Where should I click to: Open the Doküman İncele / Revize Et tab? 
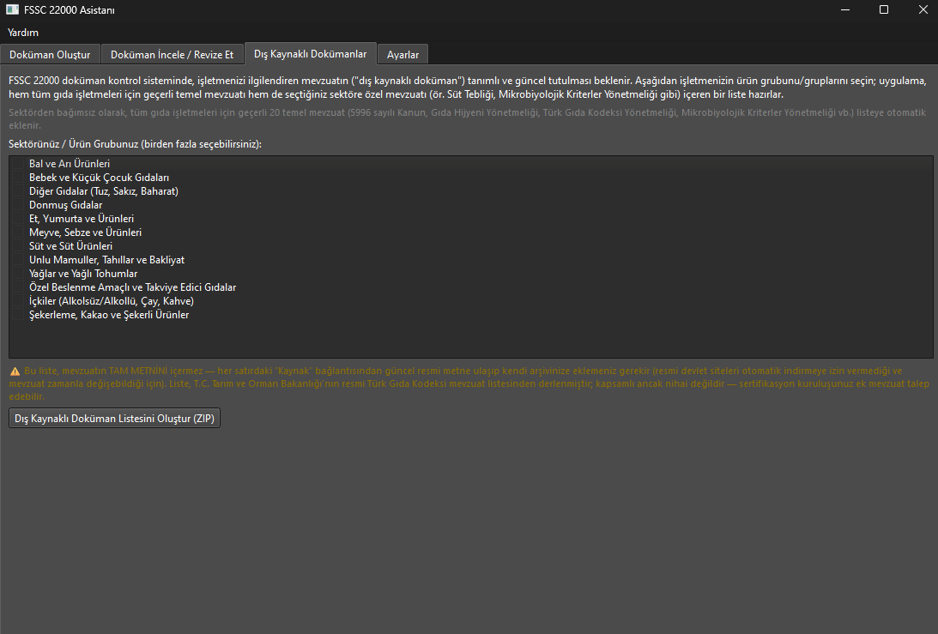[x=172, y=54]
